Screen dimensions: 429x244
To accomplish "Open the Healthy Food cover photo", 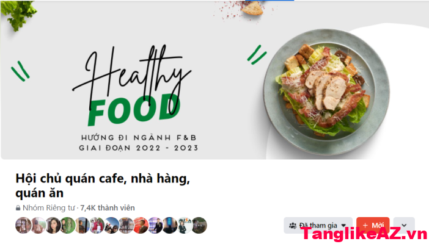I will coord(215,80).
